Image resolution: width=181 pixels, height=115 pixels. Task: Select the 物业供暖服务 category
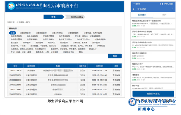click(x=32, y=36)
